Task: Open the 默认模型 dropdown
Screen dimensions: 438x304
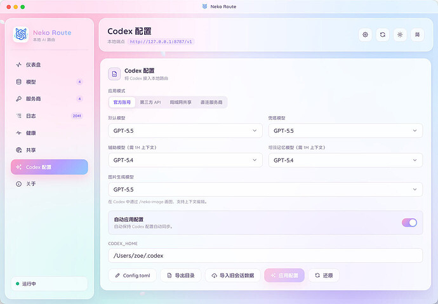Action: point(185,131)
